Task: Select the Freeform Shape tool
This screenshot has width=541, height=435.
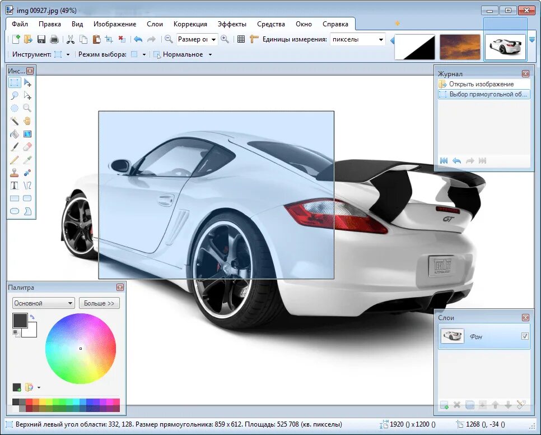Action: point(27,211)
